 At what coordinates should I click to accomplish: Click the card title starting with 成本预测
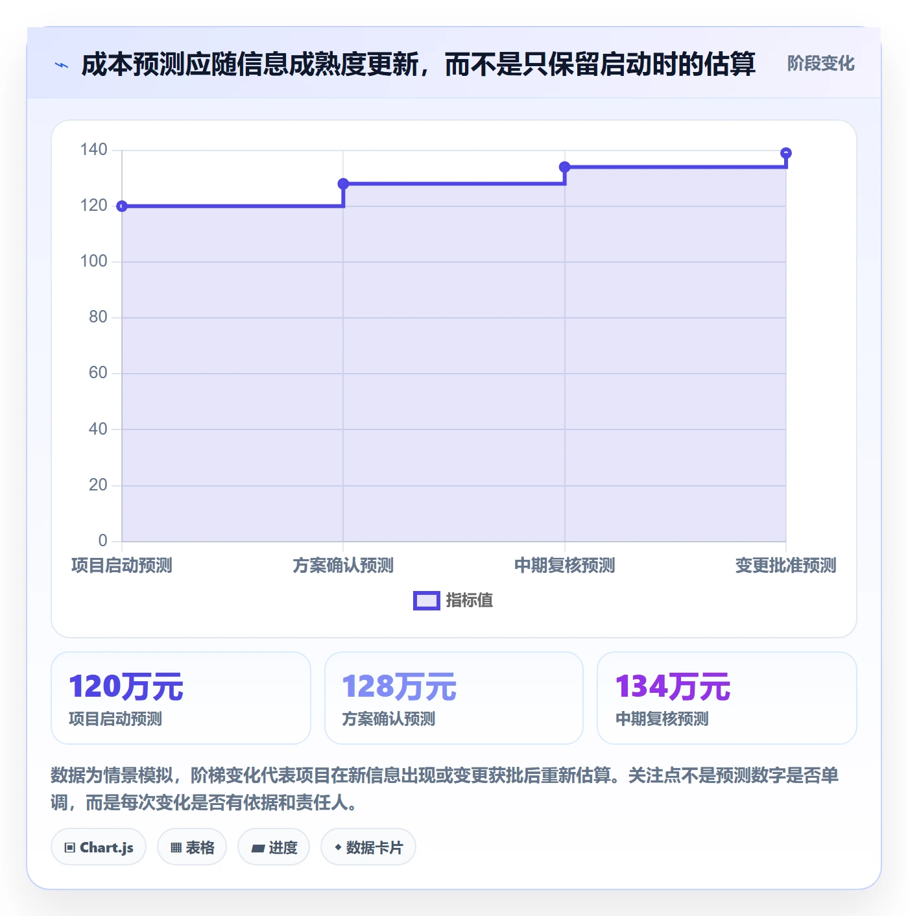tap(418, 64)
